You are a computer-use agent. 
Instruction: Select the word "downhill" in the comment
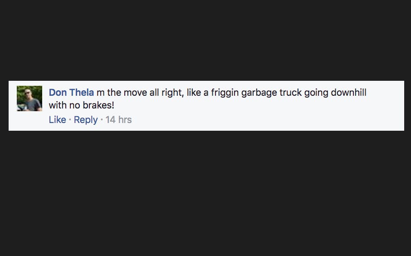(x=348, y=93)
